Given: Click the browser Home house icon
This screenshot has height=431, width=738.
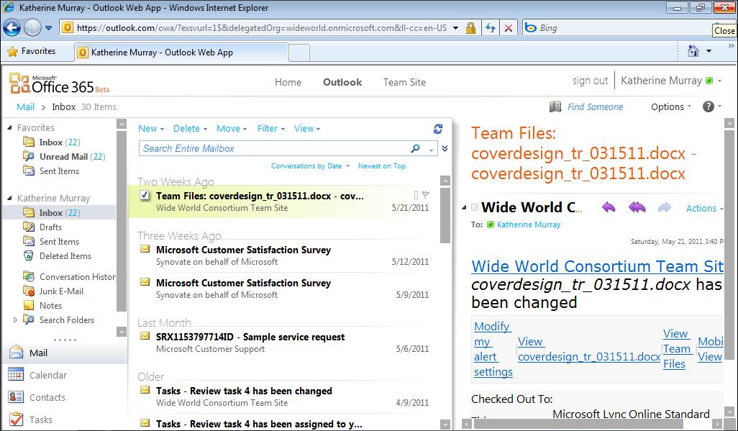Looking at the screenshot, I should coord(693,51).
